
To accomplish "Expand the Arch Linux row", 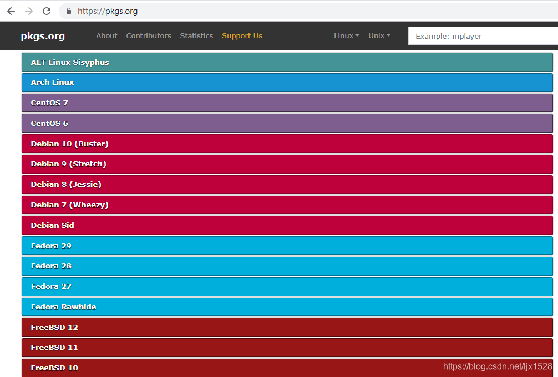I will coord(287,83).
